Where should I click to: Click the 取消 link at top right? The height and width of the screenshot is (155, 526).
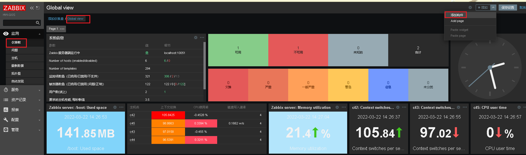(522, 8)
